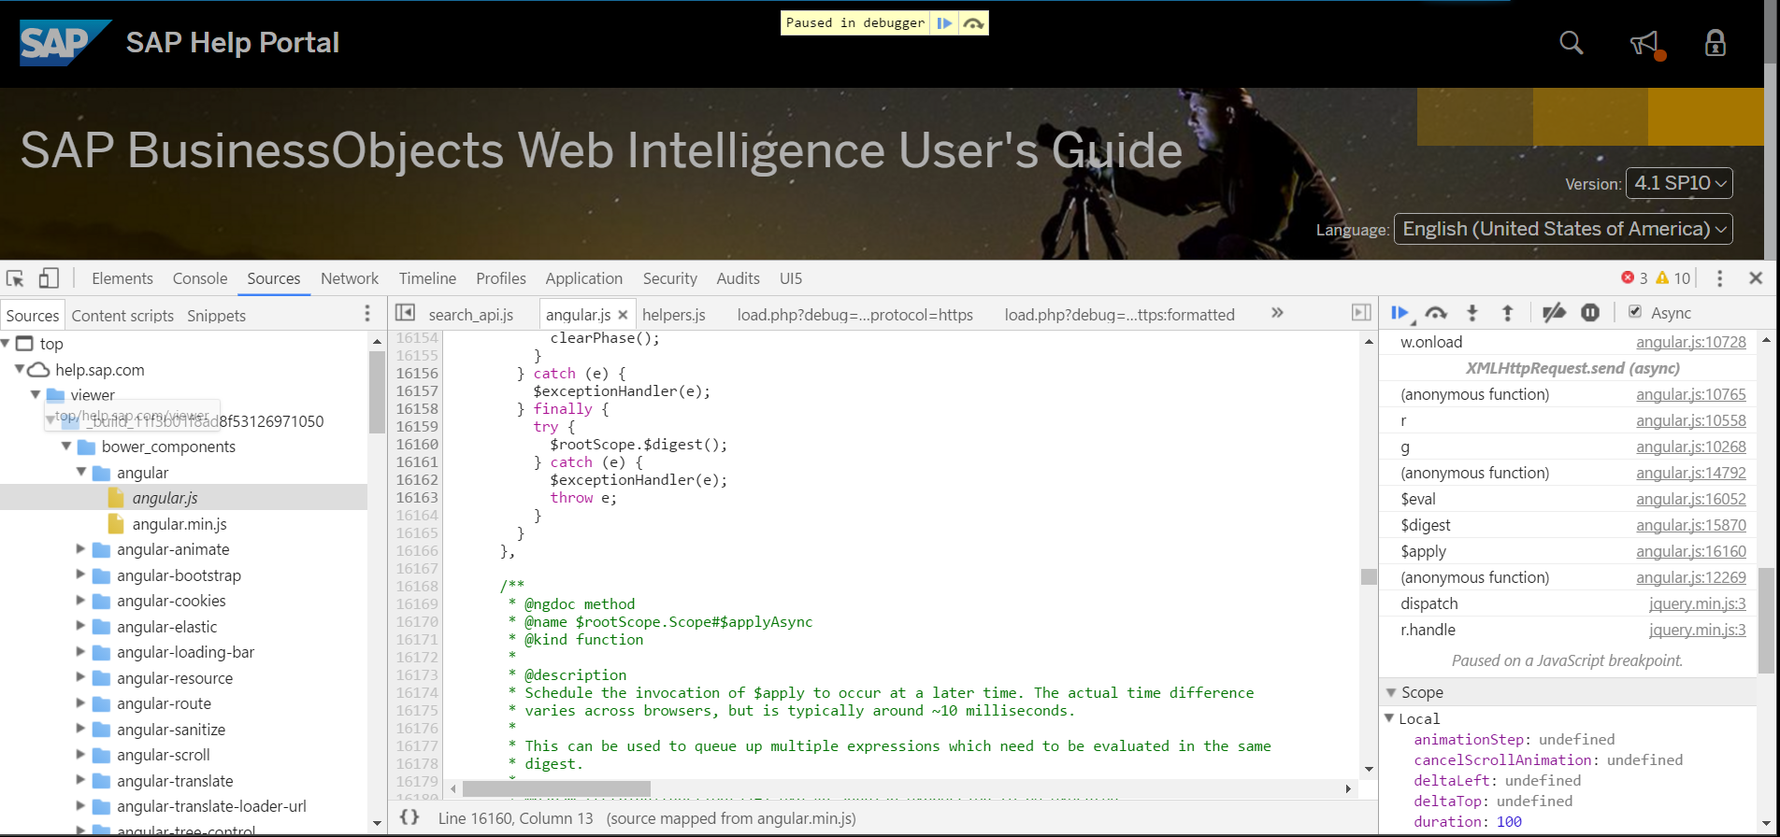1780x837 pixels.
Task: Switch to helpers.js editor tab
Action: tap(673, 315)
